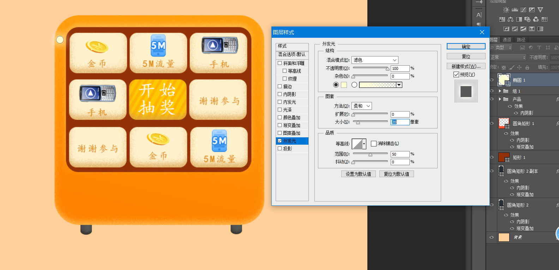The image size is (559, 270).
Task: Add an Exposure adjustment layer
Action: 532,10
